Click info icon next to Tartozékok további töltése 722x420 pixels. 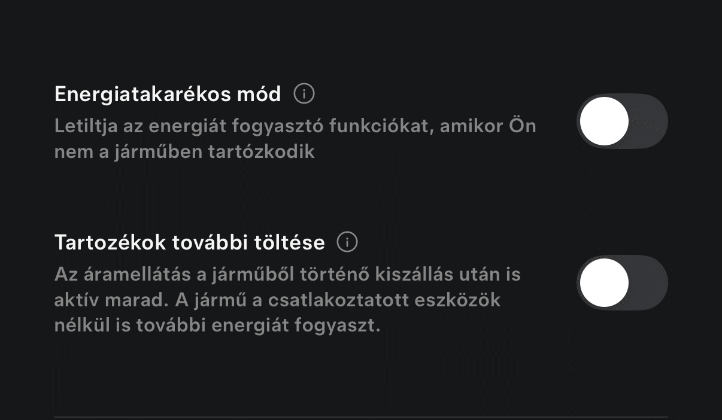(x=347, y=242)
